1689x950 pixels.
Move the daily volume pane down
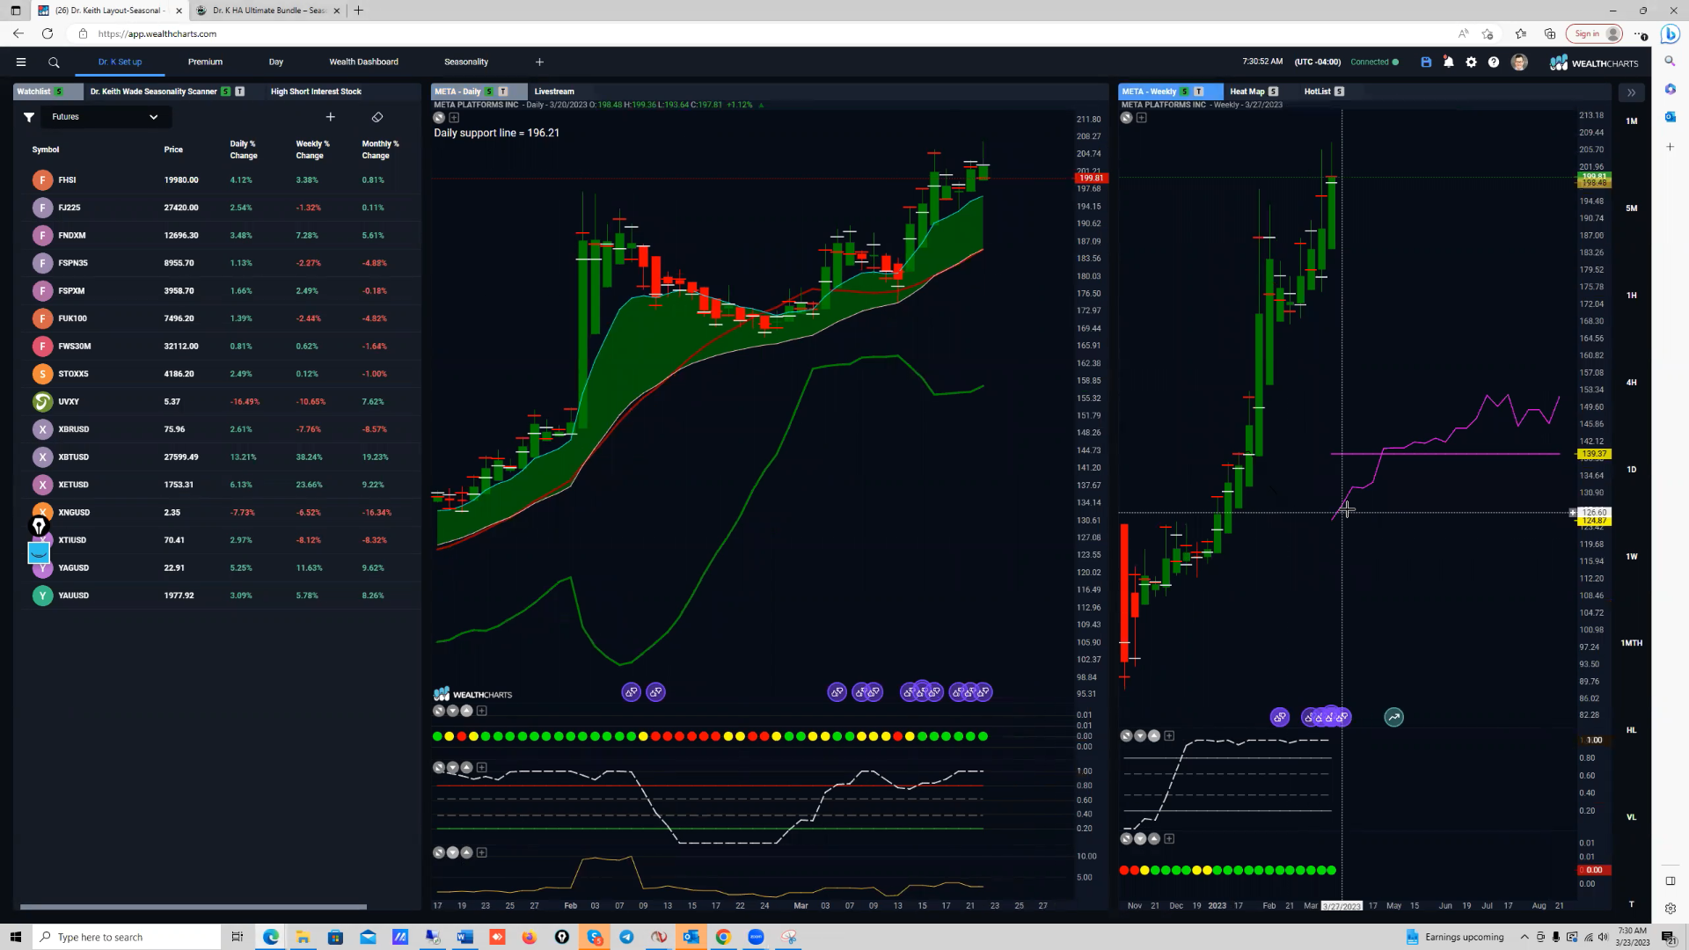[453, 852]
